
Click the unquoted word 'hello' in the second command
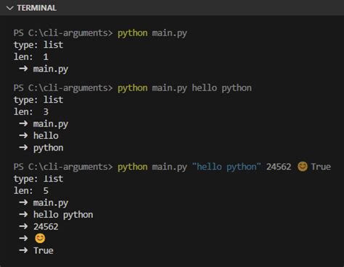[x=204, y=88]
